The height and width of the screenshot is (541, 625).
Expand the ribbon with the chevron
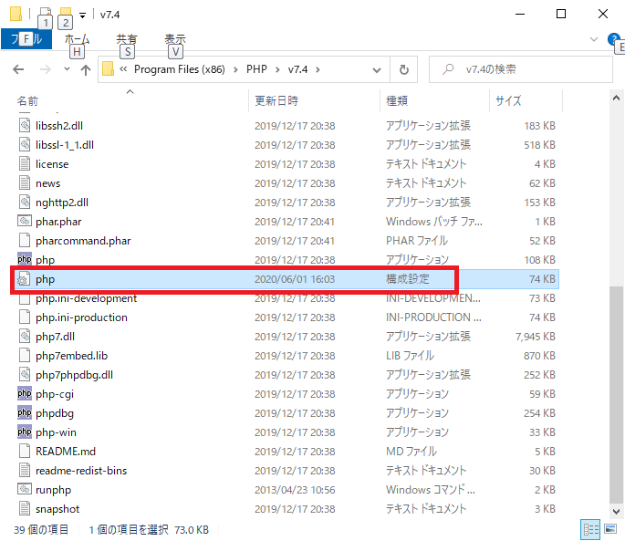(x=593, y=39)
